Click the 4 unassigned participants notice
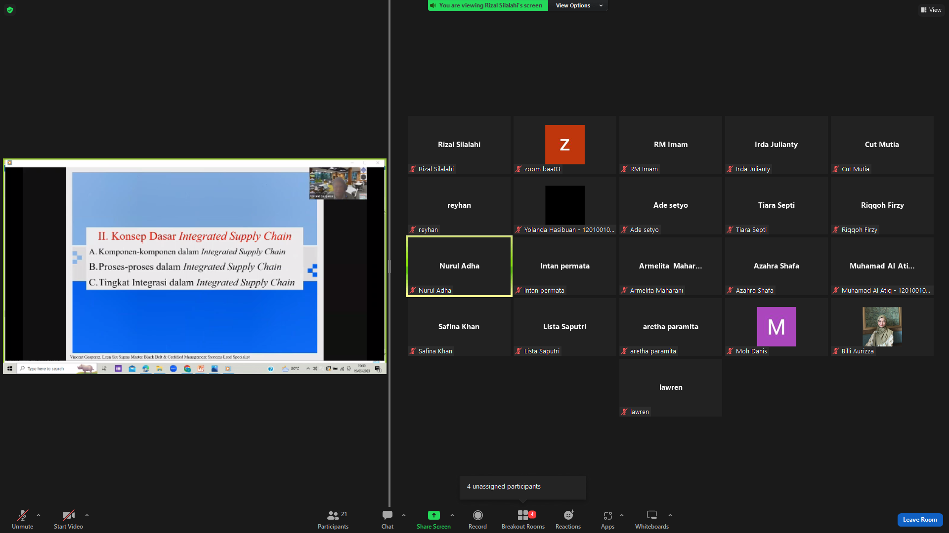 523,487
